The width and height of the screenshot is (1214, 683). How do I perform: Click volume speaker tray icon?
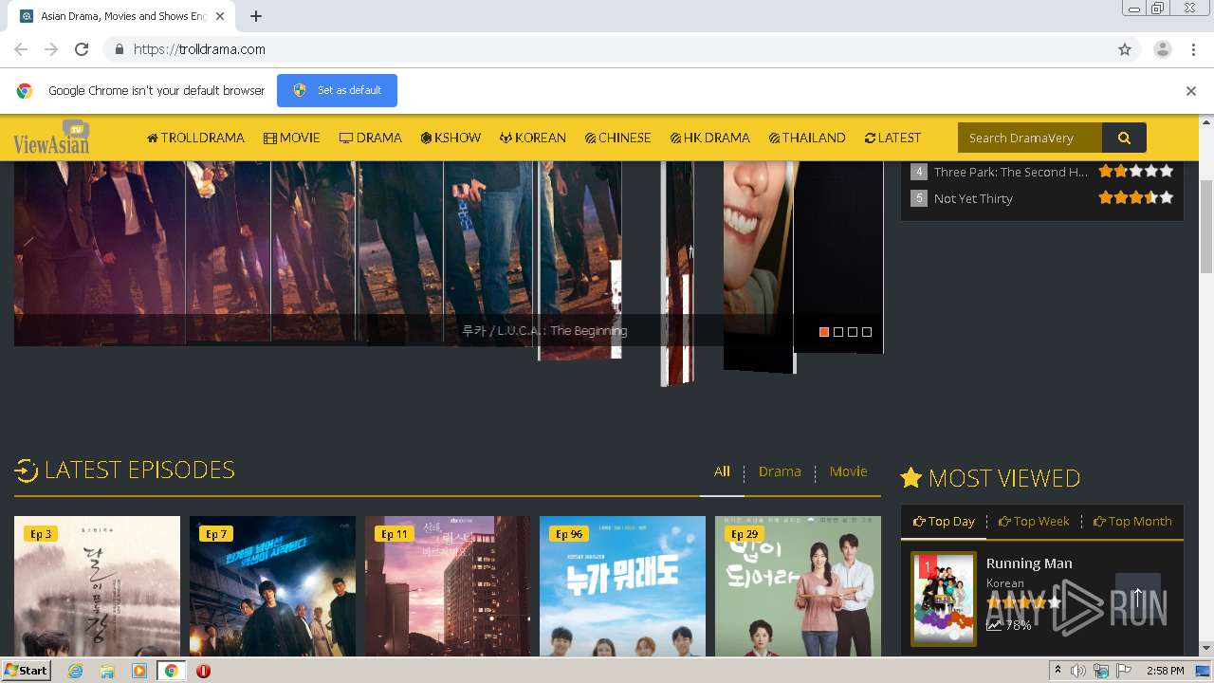click(1078, 671)
